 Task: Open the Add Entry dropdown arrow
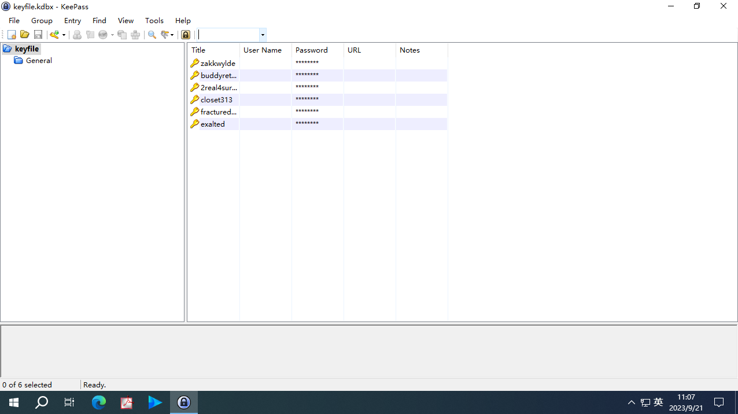pos(64,35)
